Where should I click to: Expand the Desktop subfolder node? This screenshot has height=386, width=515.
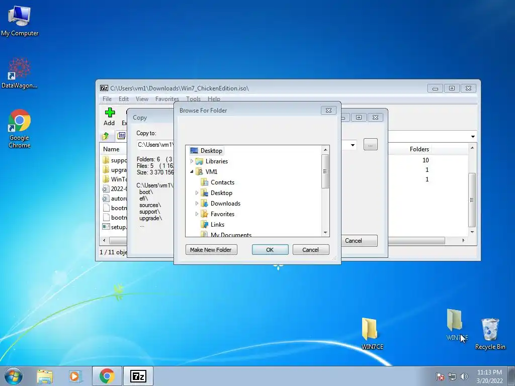point(197,192)
